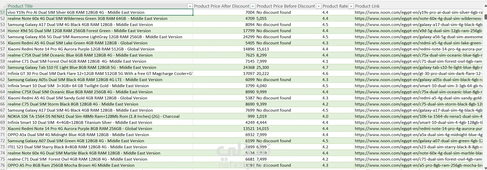Image resolution: width=487 pixels, height=170 pixels.
Task: Select price before discount cell 14,015
Action: tap(288, 128)
